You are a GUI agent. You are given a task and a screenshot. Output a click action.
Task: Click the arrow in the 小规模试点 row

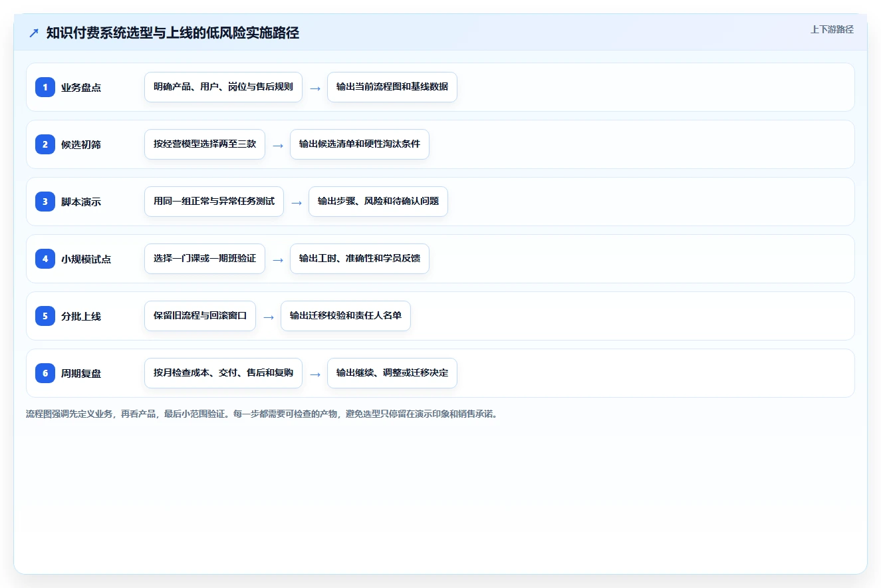pyautogui.click(x=278, y=259)
